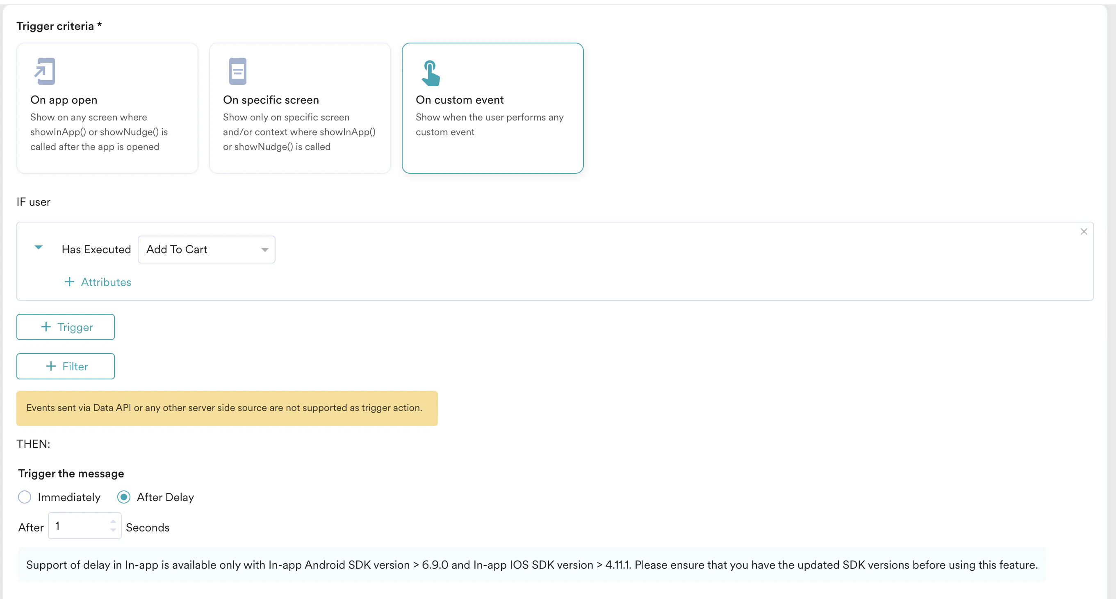Increase seconds using the stepper up arrow

[x=114, y=522]
